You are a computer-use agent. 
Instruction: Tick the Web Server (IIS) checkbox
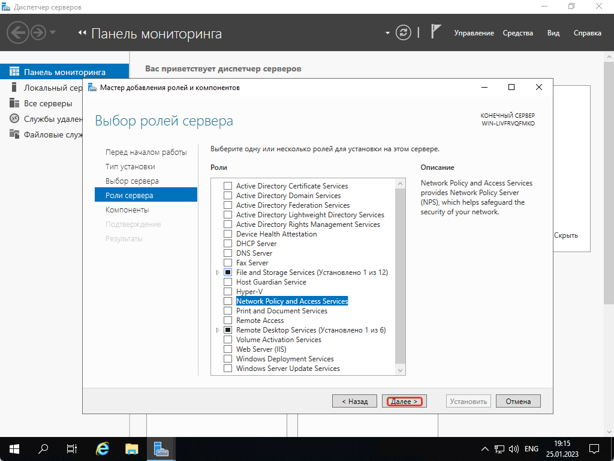227,349
